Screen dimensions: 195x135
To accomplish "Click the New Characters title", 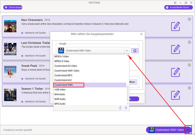I will point(32,20).
